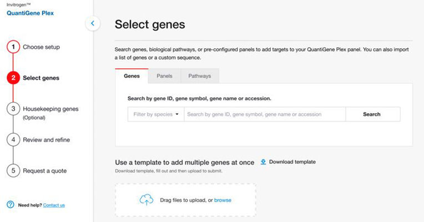Click the step 5 circle icon
This screenshot has width=424, height=222.
(x=13, y=171)
